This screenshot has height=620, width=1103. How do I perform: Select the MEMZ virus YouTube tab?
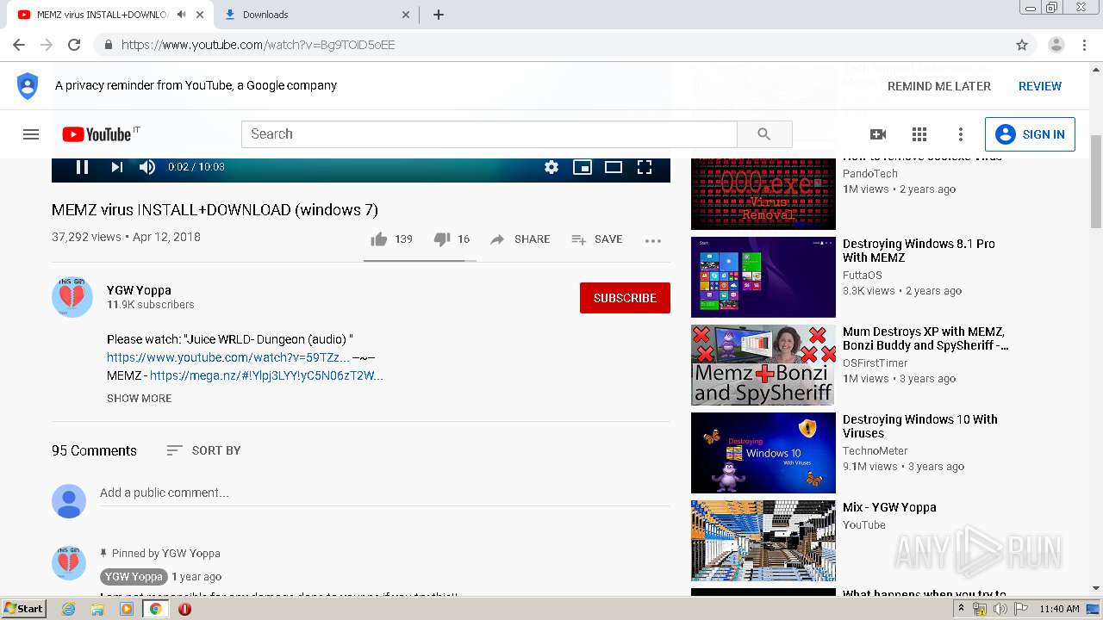[102, 15]
